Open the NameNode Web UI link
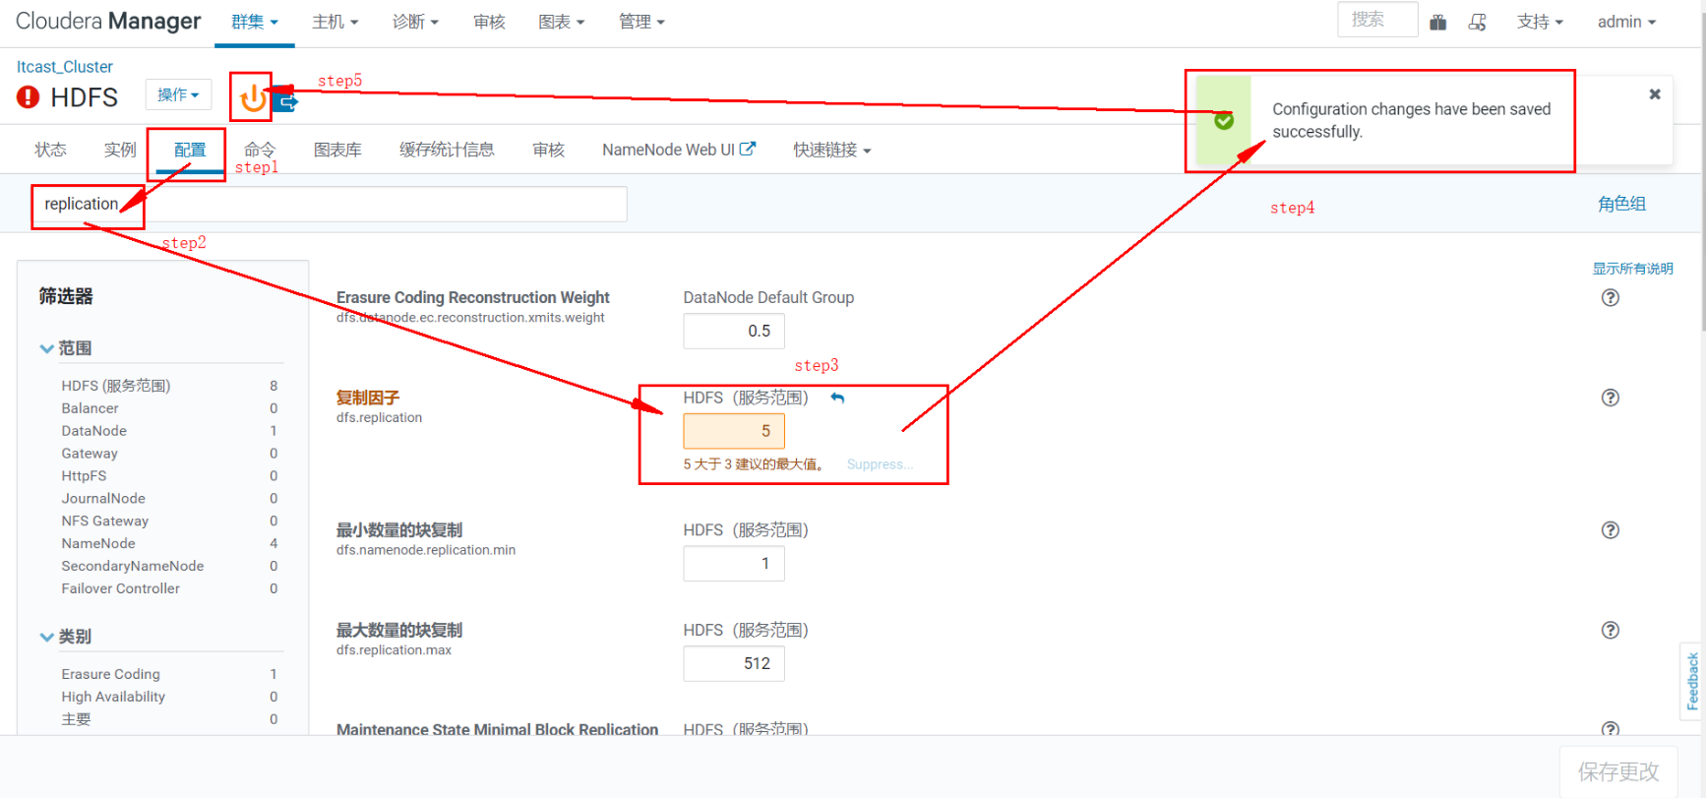The image size is (1706, 798). click(x=679, y=150)
